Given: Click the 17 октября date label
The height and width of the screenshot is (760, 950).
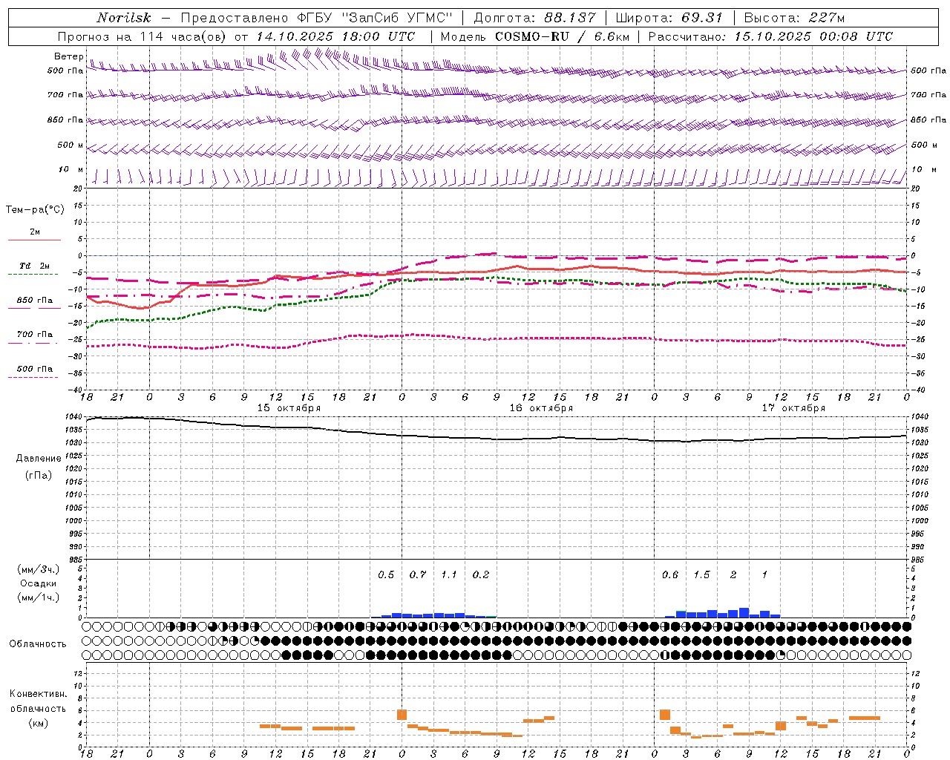Looking at the screenshot, I should 793,408.
